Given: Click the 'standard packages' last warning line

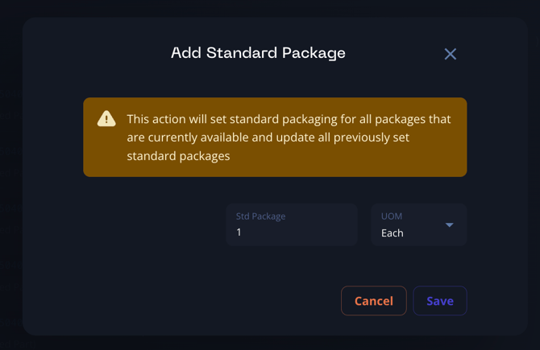Looking at the screenshot, I should (x=178, y=156).
